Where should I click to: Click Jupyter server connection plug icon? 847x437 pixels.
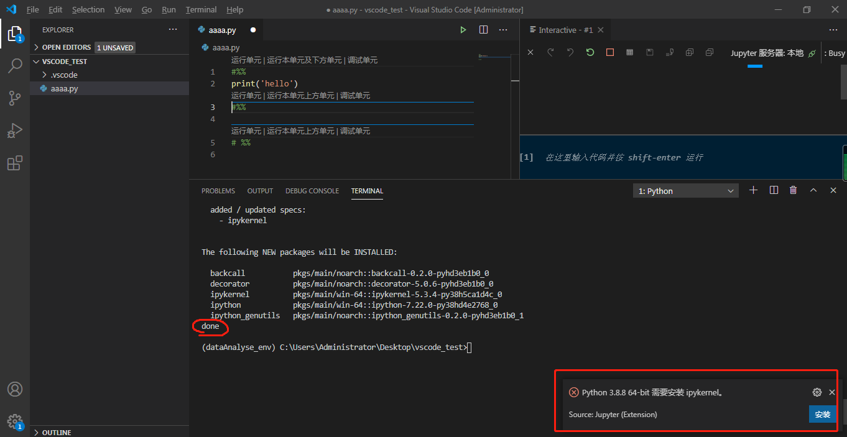coord(812,53)
